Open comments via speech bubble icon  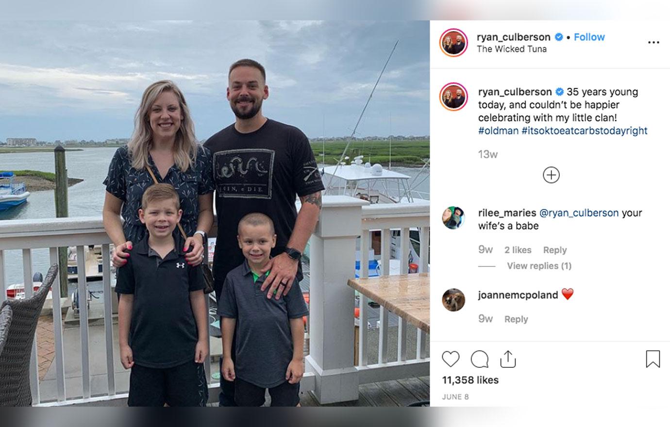(480, 359)
